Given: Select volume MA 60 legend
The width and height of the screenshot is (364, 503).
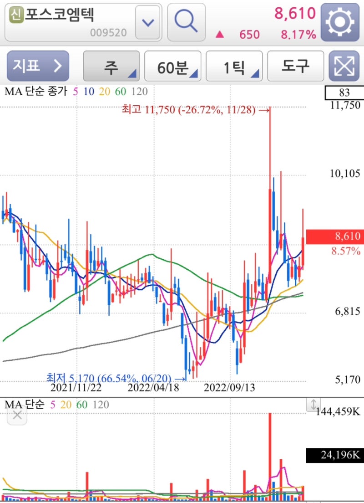Looking at the screenshot, I should tap(82, 405).
